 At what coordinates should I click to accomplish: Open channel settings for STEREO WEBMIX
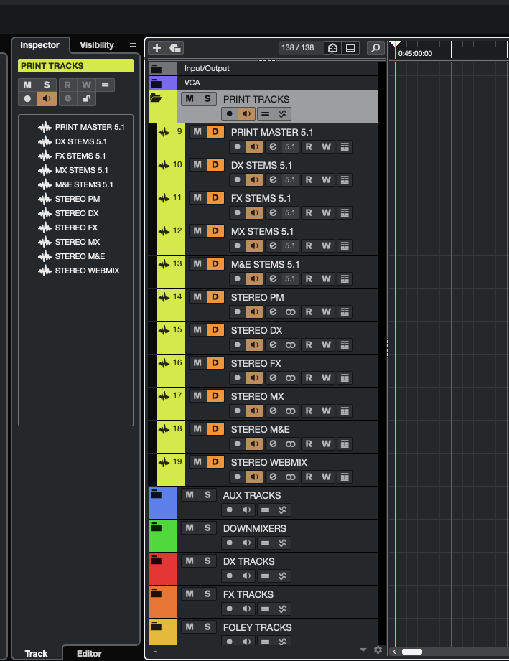pos(273,477)
